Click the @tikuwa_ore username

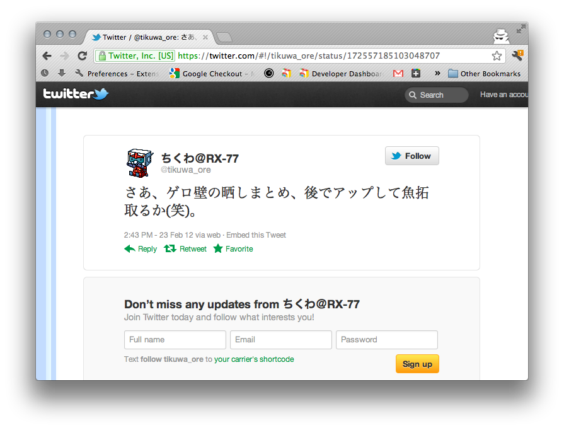pos(186,170)
